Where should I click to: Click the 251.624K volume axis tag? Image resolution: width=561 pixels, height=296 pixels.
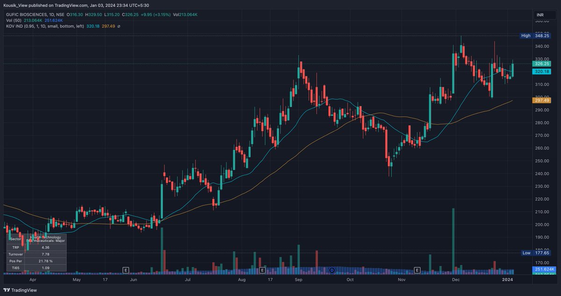click(x=544, y=269)
